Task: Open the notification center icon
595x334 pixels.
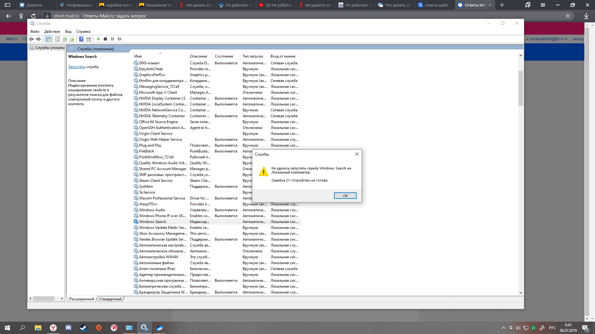Action: (x=585, y=328)
